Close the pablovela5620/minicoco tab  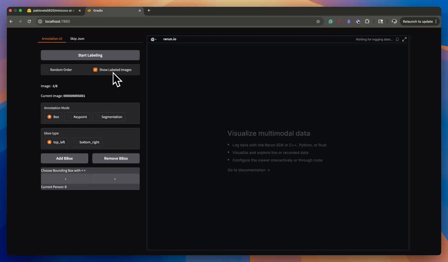coord(80,10)
